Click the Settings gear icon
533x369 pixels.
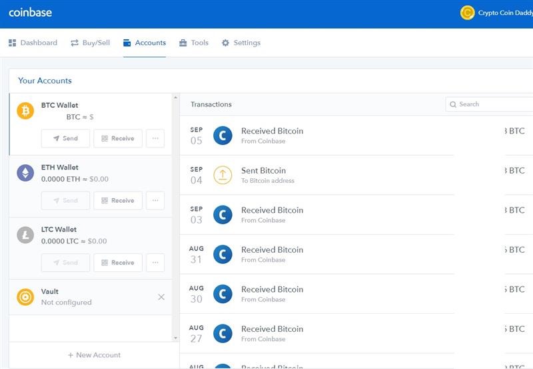(x=225, y=43)
